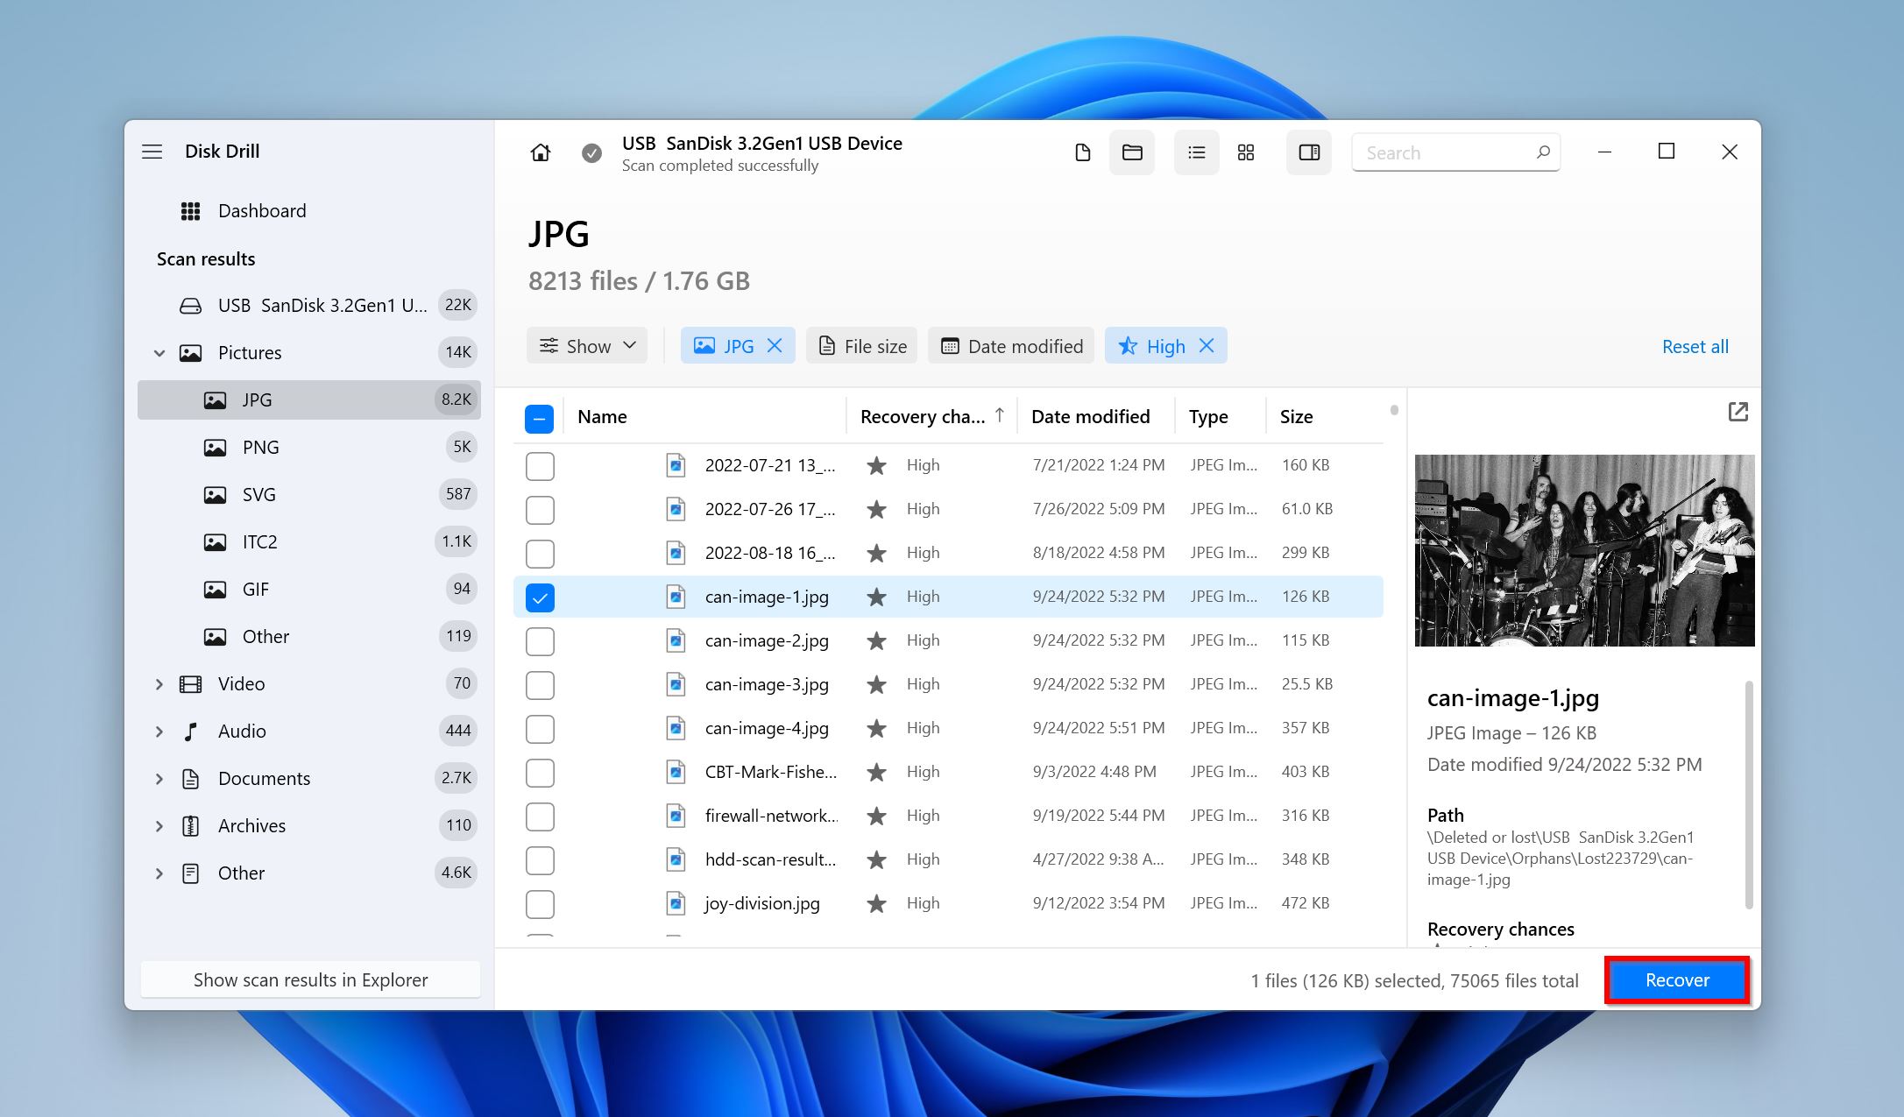Click the folder open icon in toolbar
This screenshot has width=1904, height=1117.
click(x=1130, y=151)
